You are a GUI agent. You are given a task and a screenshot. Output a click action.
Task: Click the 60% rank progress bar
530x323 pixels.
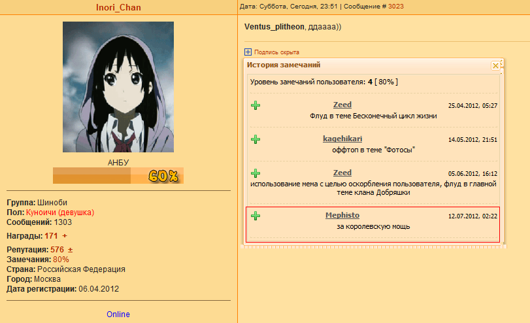tap(118, 175)
